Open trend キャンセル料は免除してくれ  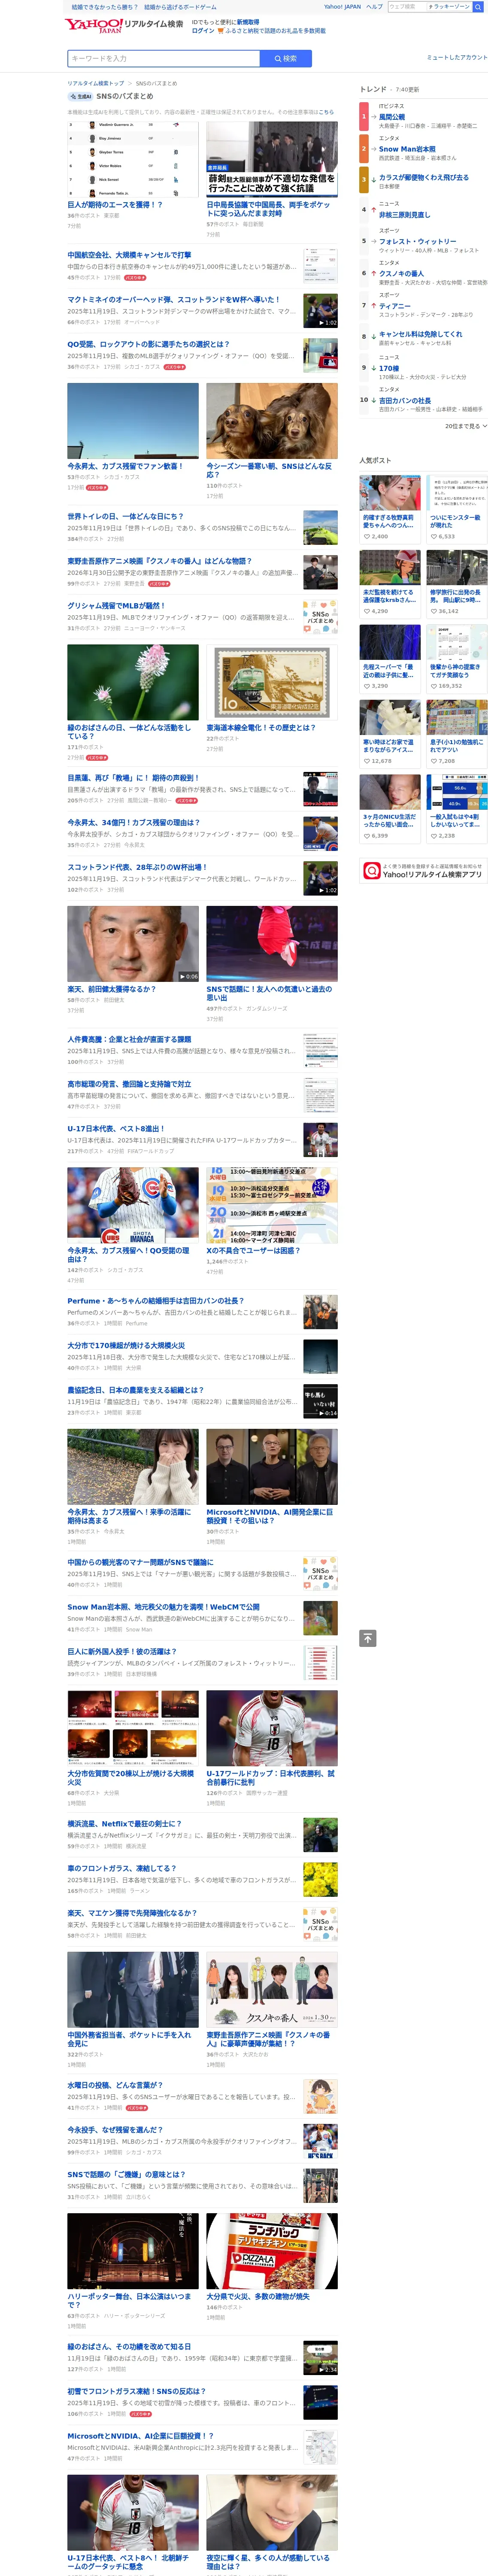tap(421, 334)
